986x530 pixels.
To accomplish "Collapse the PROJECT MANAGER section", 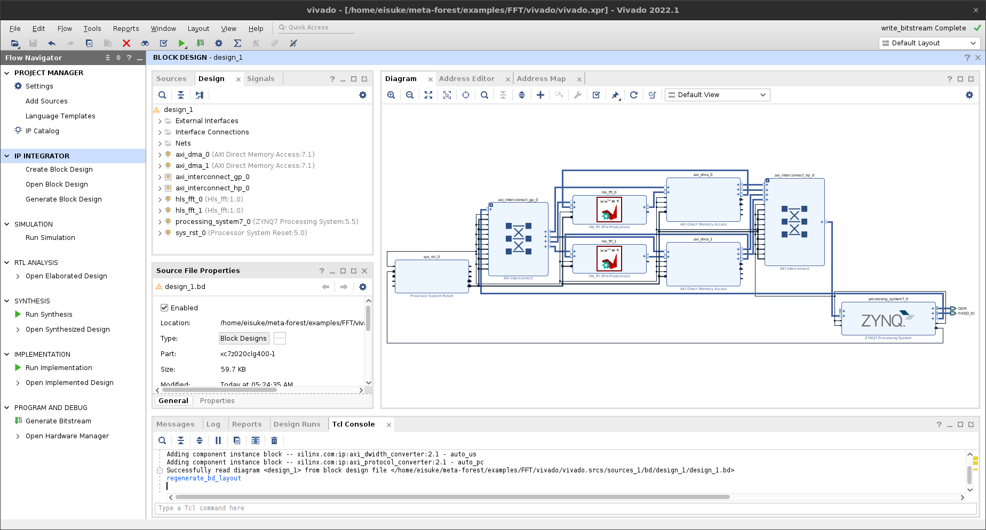I will [7, 73].
